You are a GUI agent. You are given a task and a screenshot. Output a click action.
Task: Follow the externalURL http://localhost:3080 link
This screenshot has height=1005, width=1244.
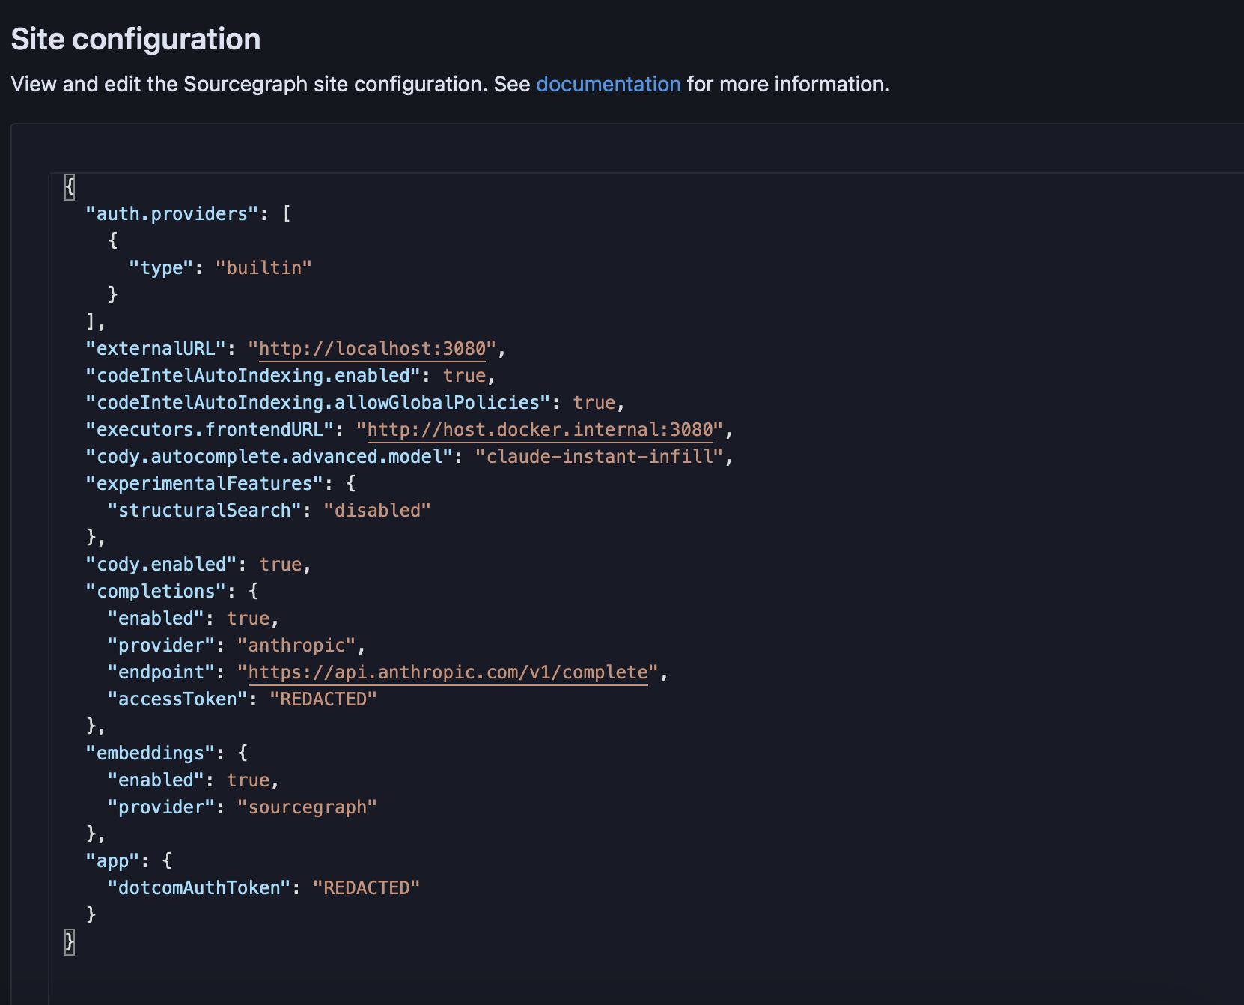(372, 348)
